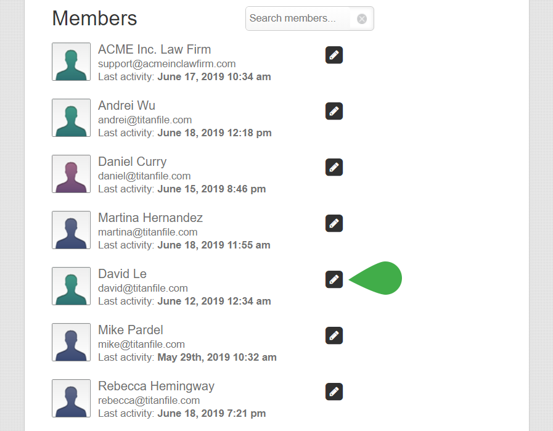The width and height of the screenshot is (553, 431).
Task: Open edit for Daniel Curry
Action: click(334, 167)
